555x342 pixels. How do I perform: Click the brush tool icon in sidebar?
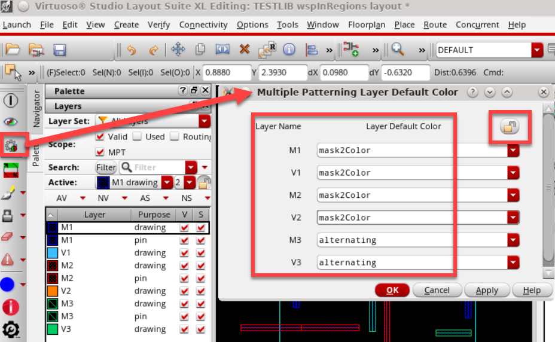tap(8, 193)
